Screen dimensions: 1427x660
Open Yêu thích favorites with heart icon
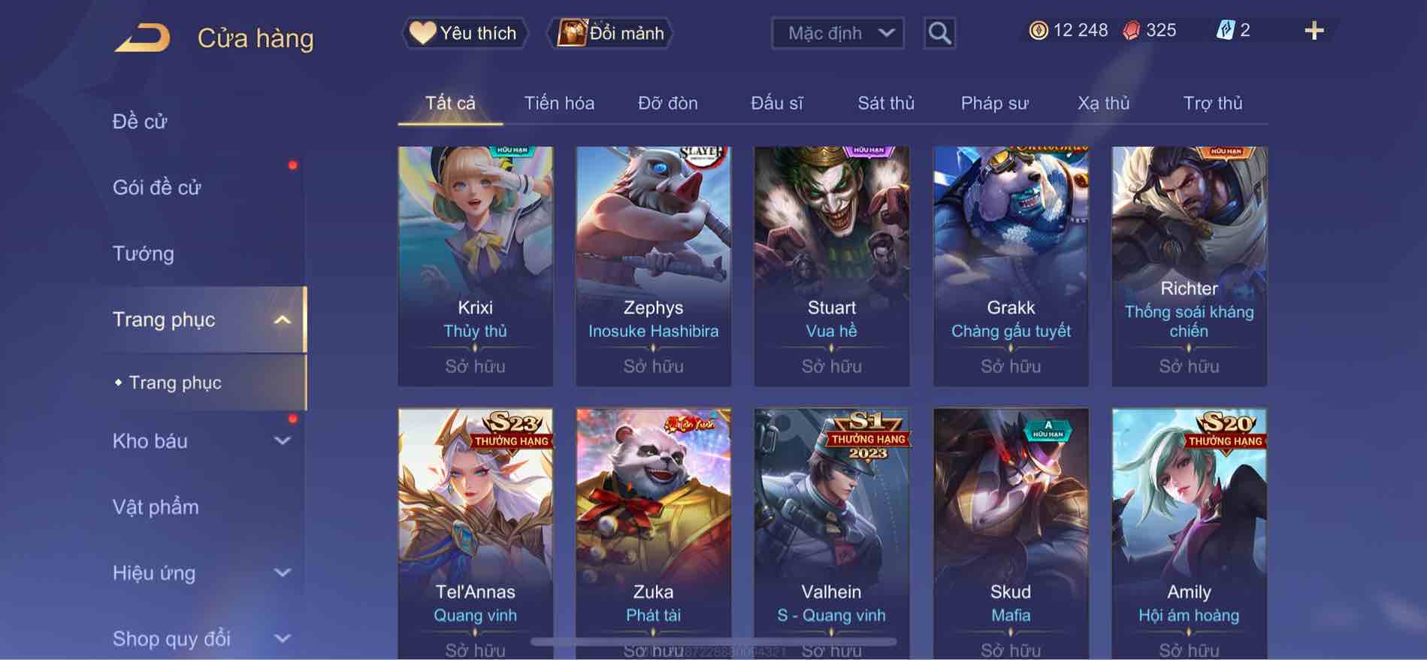click(x=464, y=33)
